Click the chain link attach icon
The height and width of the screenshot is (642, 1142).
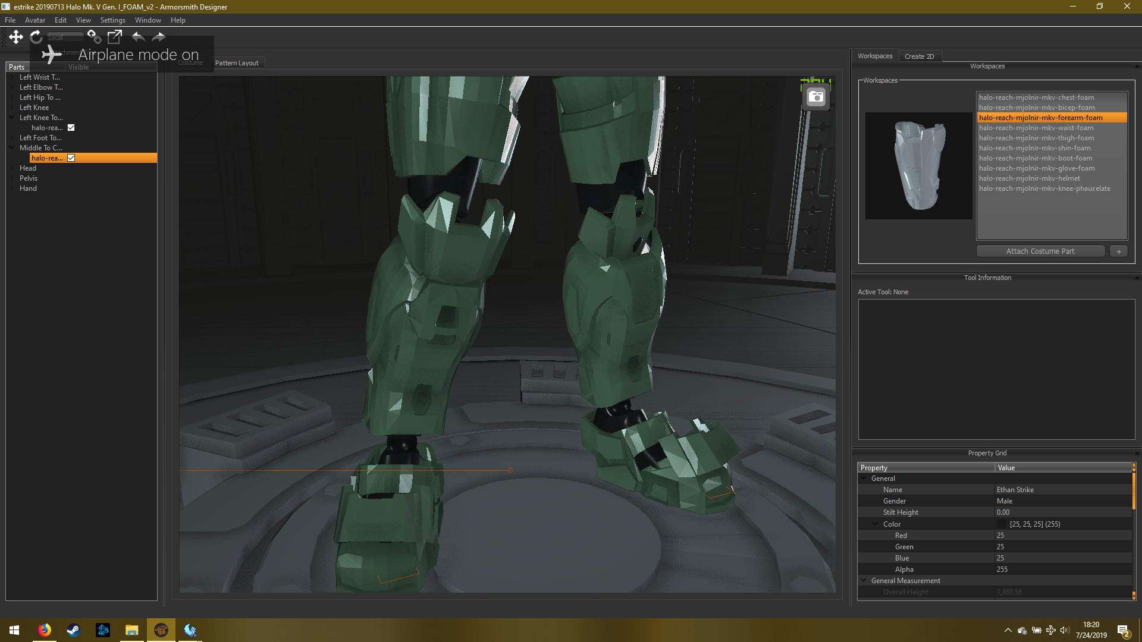pyautogui.click(x=94, y=37)
